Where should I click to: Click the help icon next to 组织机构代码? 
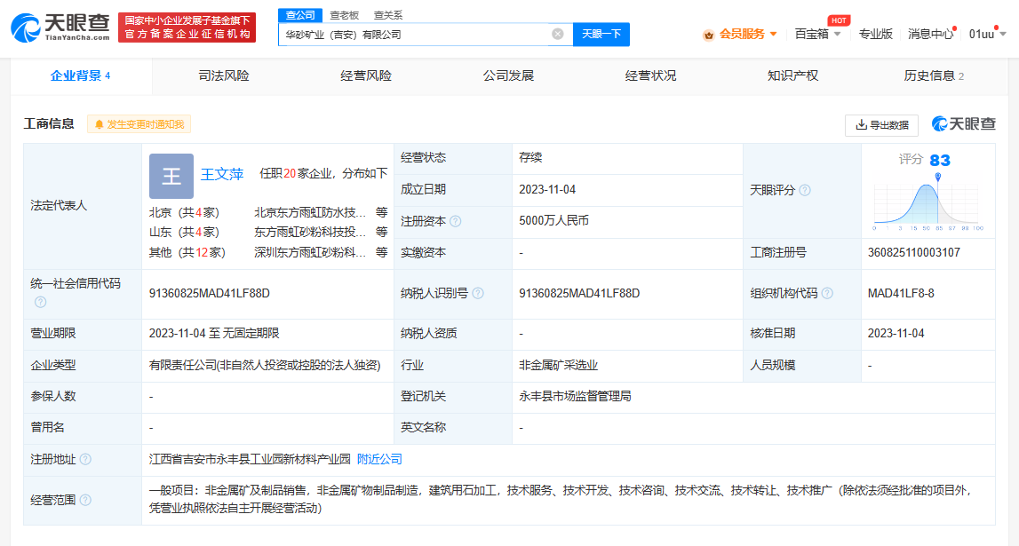(x=827, y=294)
